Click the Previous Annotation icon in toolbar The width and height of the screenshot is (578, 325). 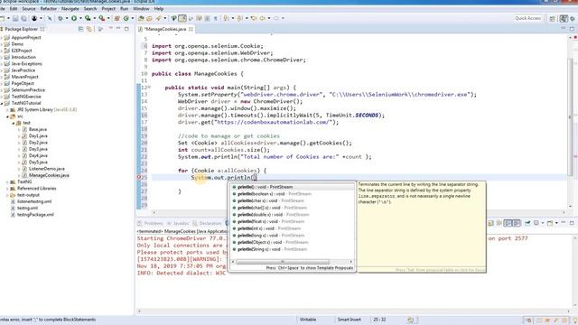(x=239, y=18)
